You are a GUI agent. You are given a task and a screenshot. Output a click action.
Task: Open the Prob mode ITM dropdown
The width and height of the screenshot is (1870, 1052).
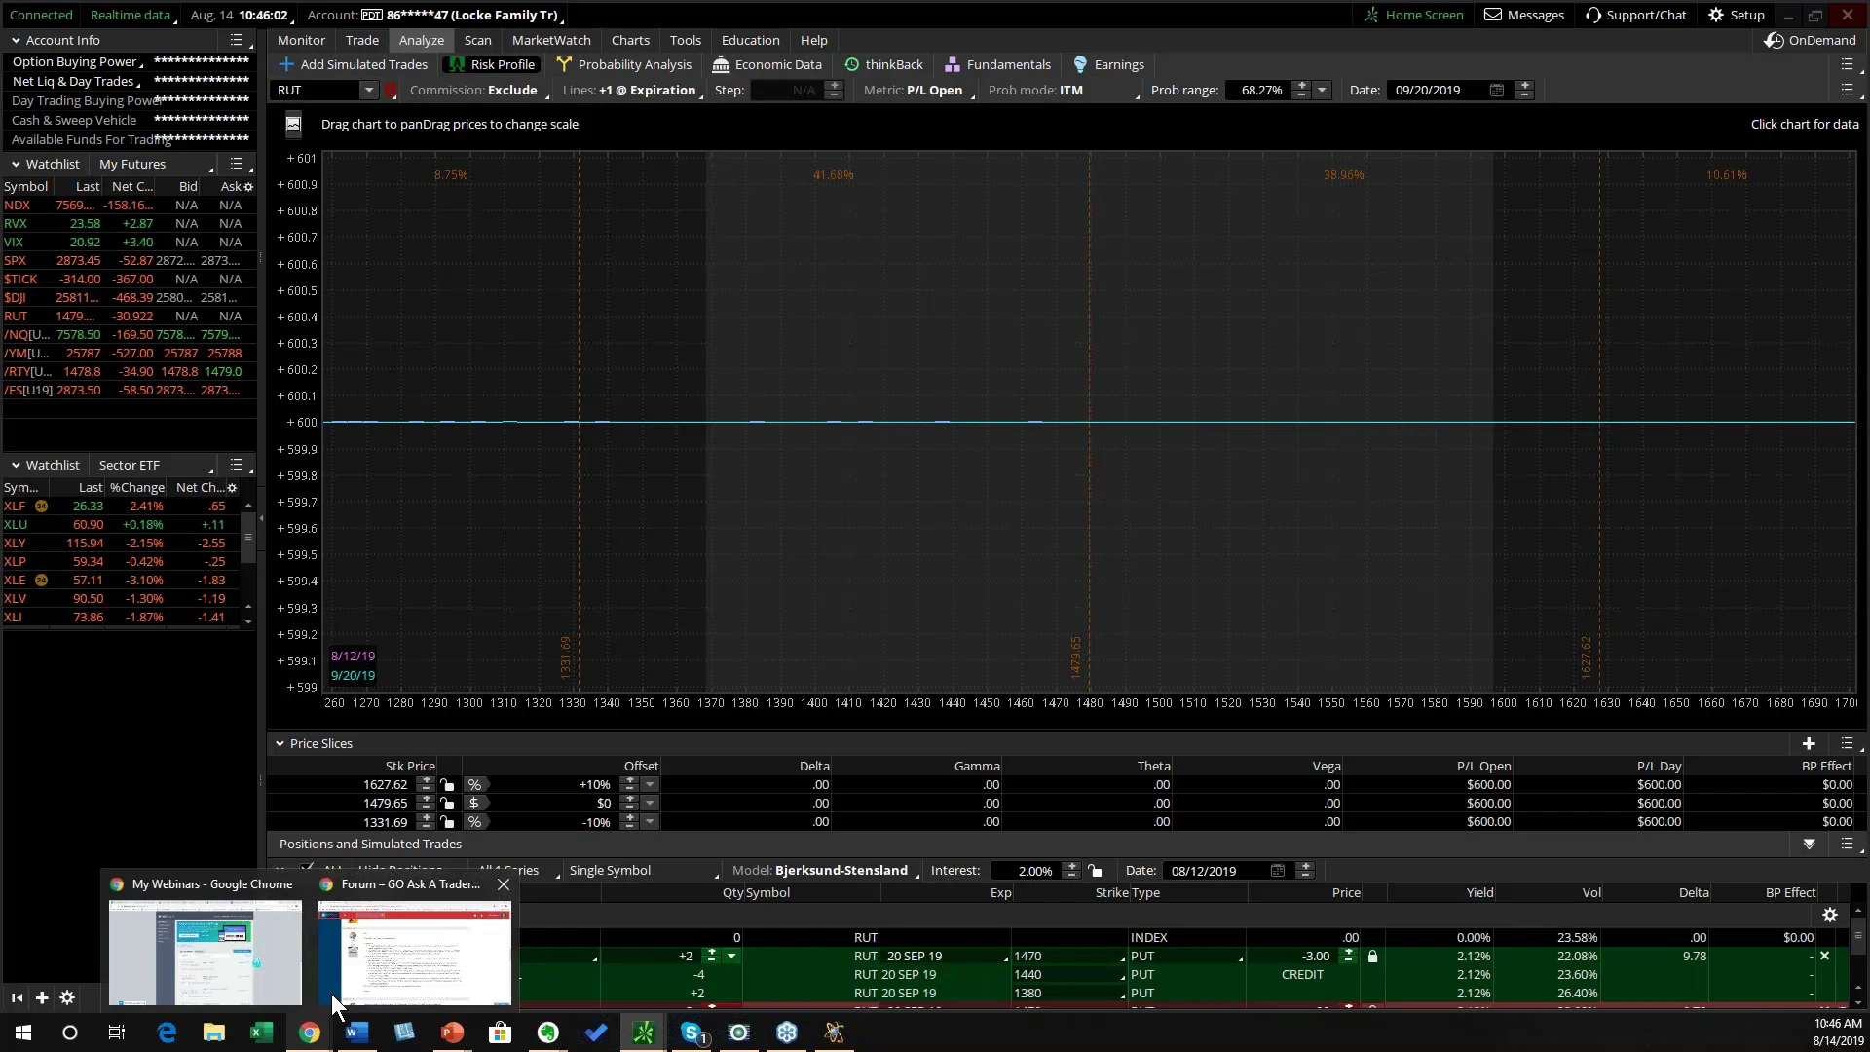[1064, 90]
